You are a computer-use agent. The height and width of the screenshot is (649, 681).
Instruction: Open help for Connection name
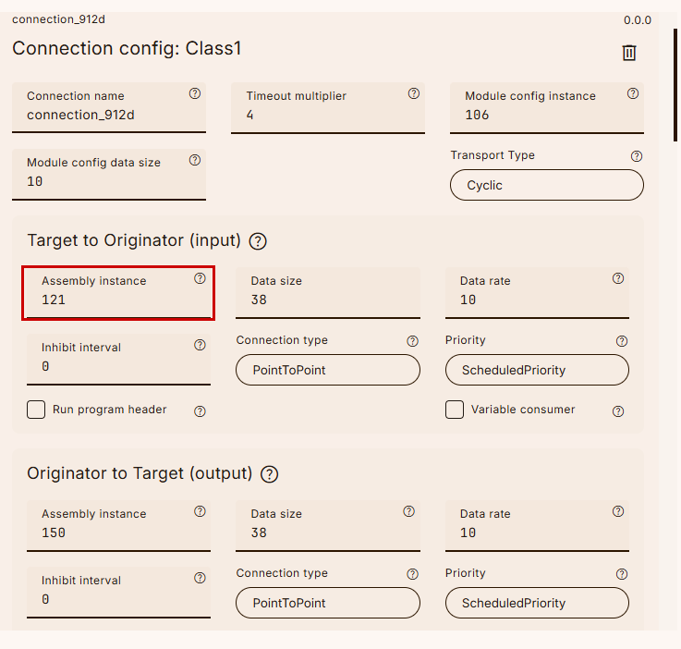[195, 93]
